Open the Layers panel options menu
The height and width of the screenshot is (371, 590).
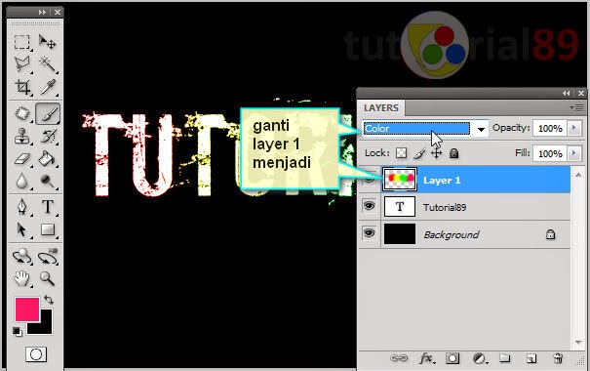[576, 108]
